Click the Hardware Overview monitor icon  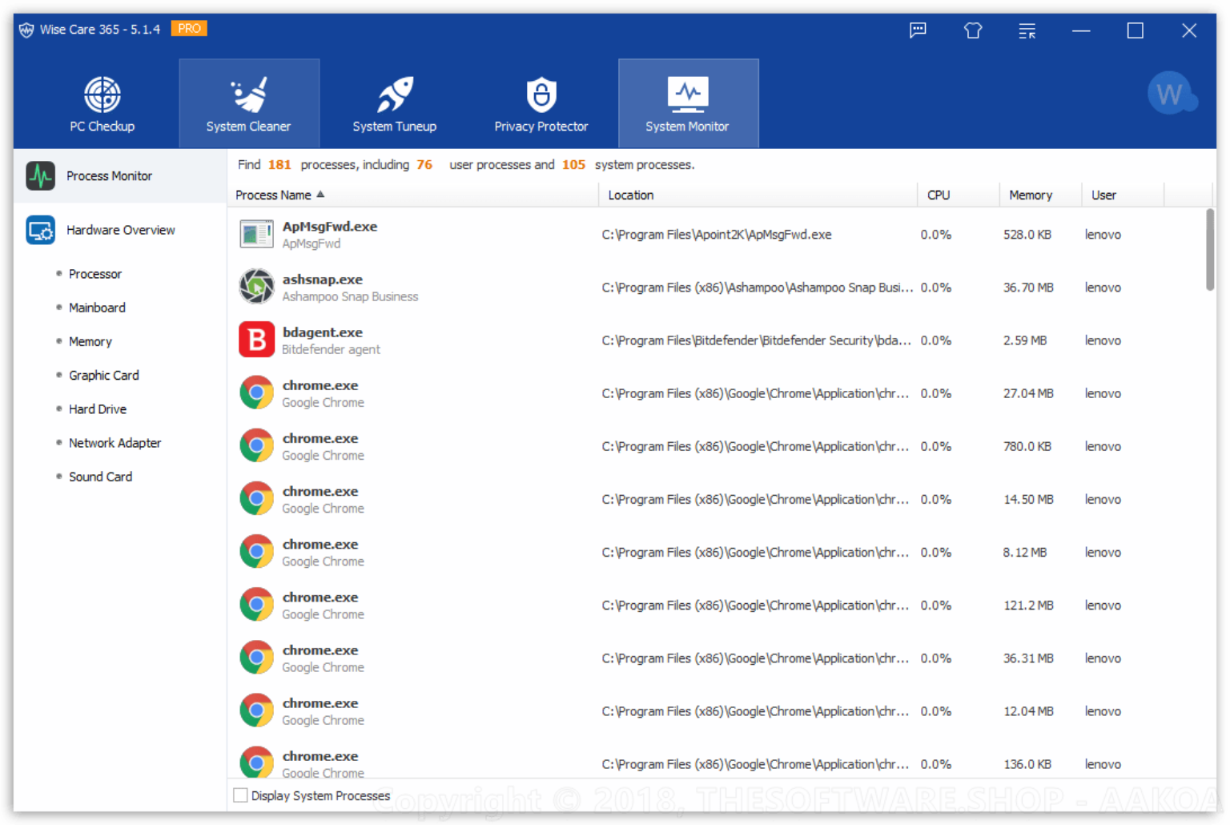click(x=40, y=230)
